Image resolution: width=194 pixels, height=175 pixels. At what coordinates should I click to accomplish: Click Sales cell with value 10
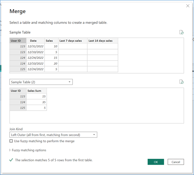click(x=51, y=46)
